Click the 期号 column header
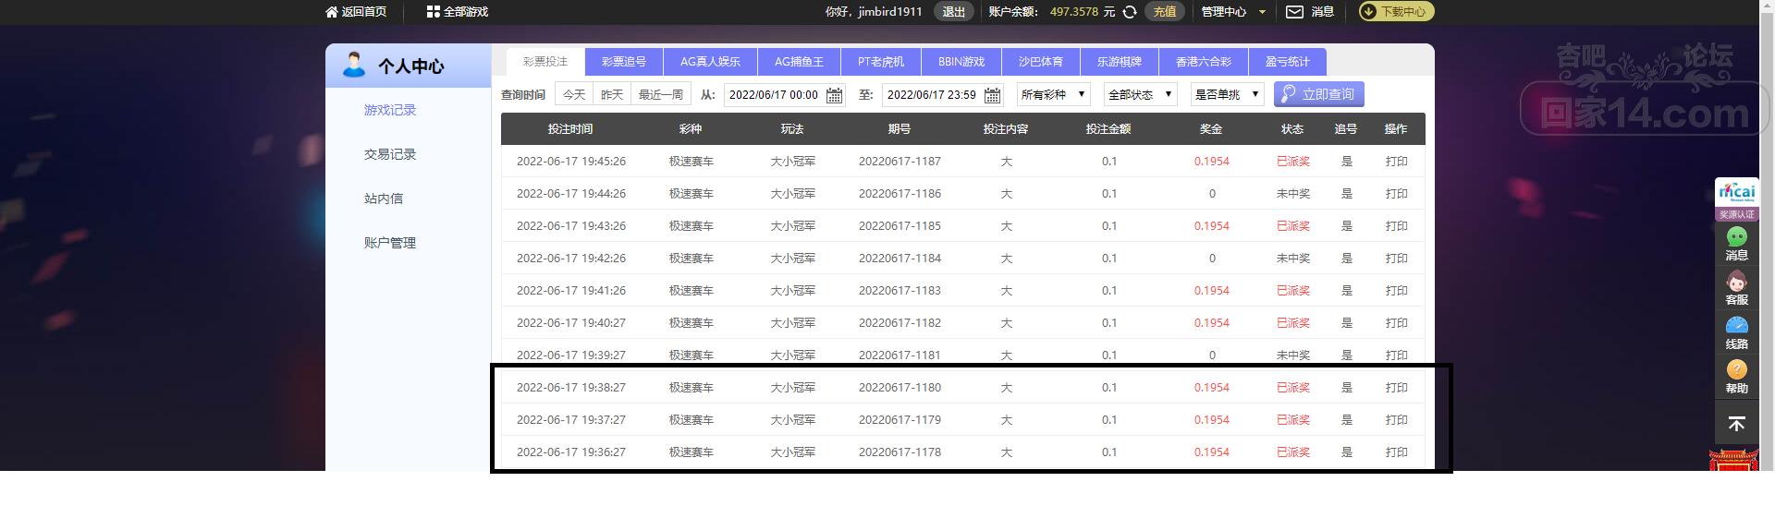The width and height of the screenshot is (1775, 506). 900,129
